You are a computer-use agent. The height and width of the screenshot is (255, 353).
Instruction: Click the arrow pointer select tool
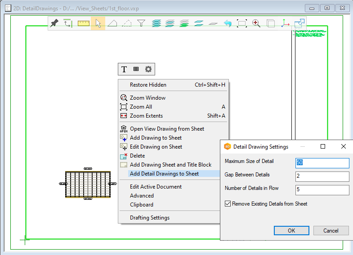point(98,23)
